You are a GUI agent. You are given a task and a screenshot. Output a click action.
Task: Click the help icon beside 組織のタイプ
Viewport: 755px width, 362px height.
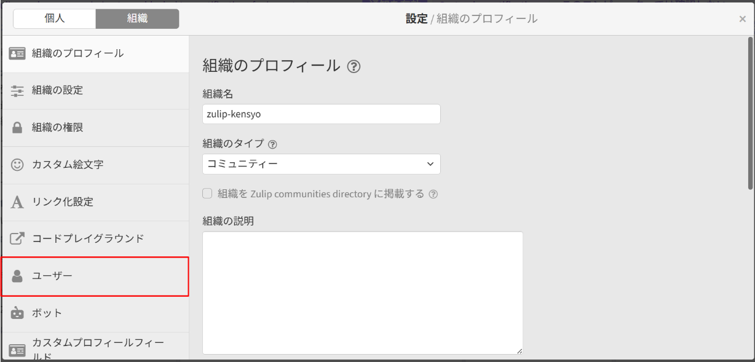tap(272, 143)
